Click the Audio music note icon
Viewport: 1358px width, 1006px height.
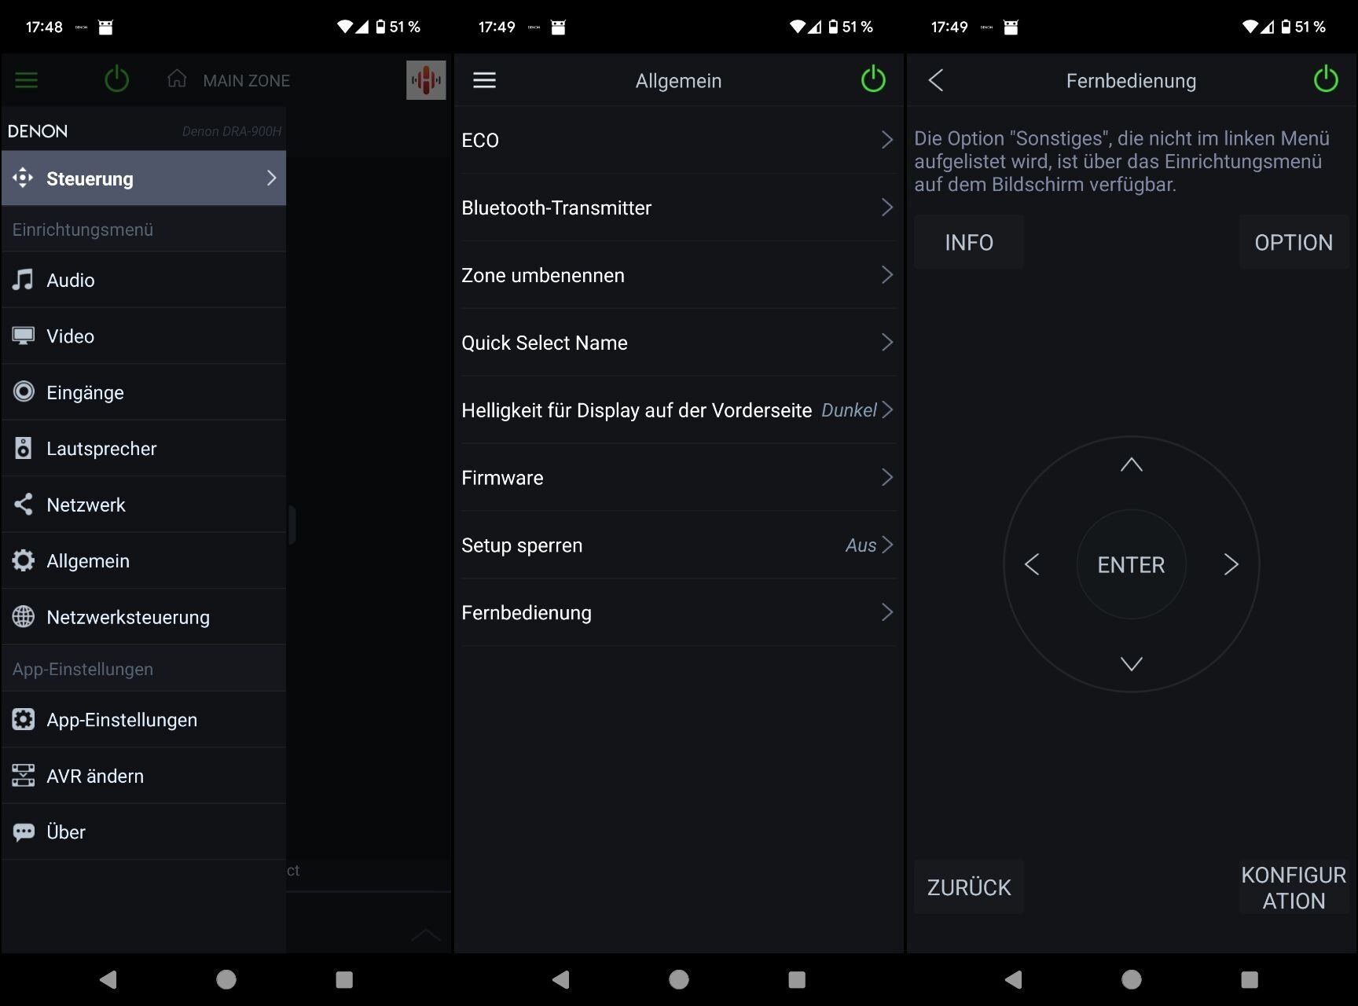(23, 279)
